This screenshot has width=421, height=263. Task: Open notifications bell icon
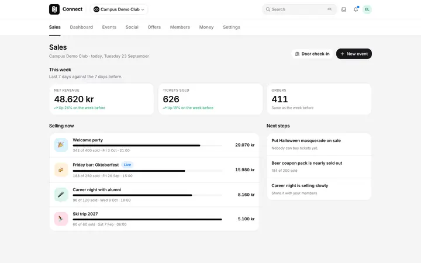tap(356, 9)
